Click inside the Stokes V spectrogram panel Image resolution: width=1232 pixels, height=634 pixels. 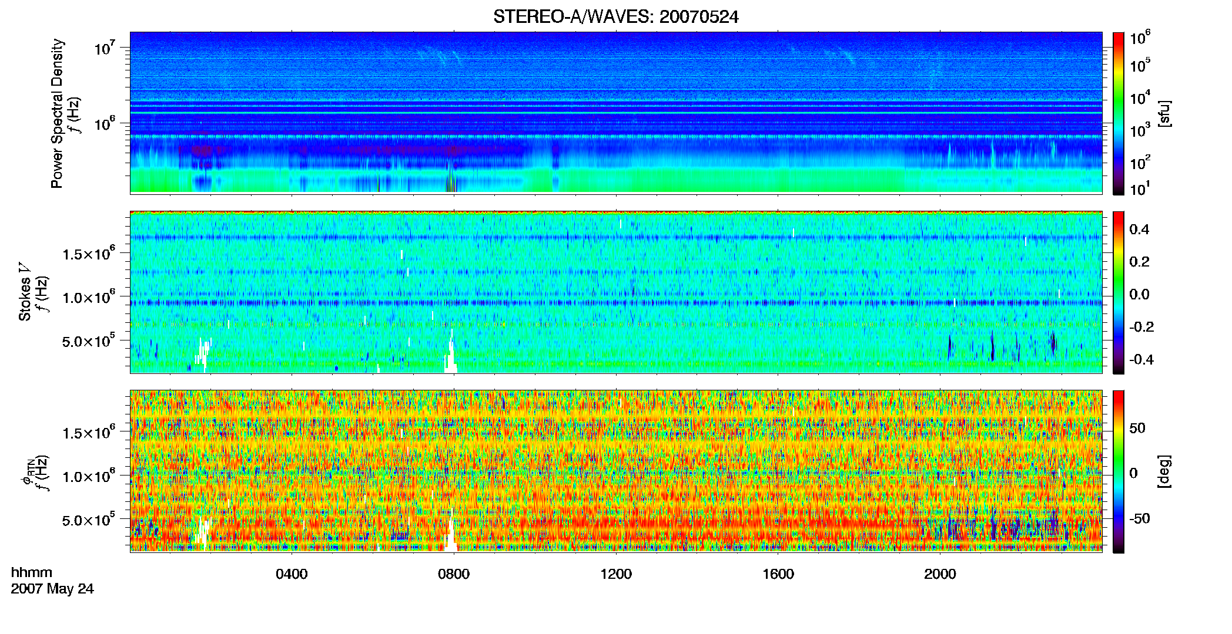tap(616, 292)
